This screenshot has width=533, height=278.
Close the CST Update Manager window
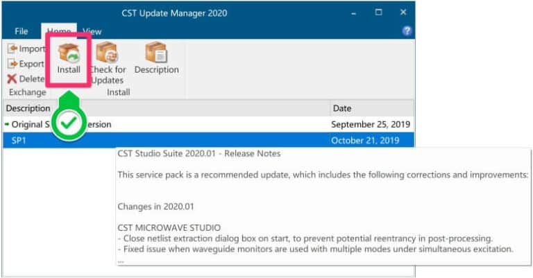(x=403, y=12)
